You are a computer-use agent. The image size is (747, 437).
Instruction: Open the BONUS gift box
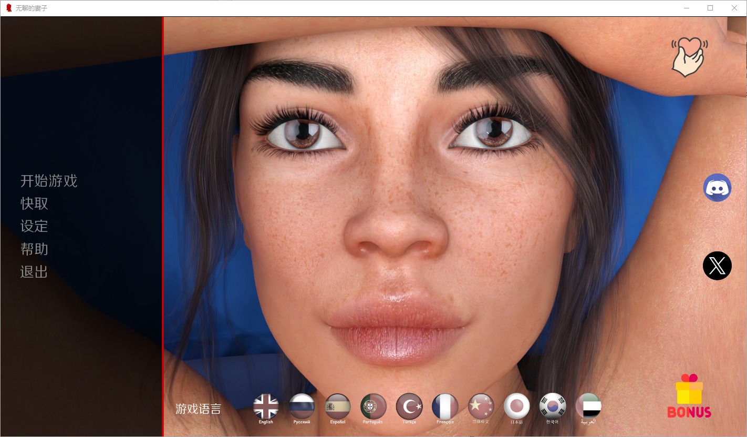pyautogui.click(x=689, y=396)
